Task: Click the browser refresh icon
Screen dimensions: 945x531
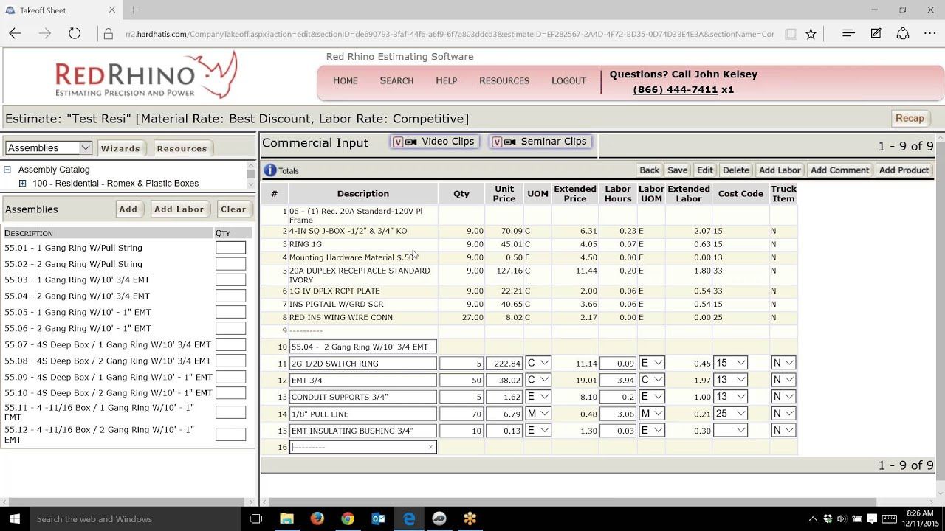Action: pyautogui.click(x=73, y=33)
